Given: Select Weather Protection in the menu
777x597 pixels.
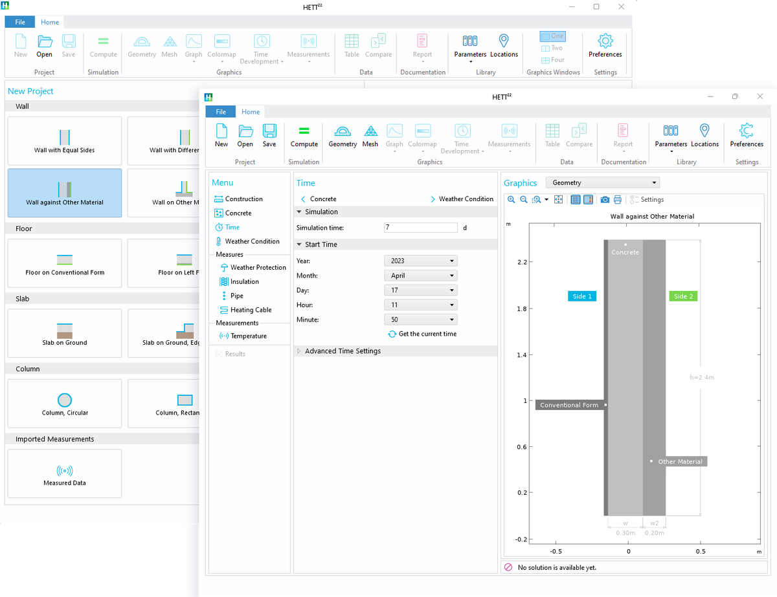Looking at the screenshot, I should click(258, 267).
